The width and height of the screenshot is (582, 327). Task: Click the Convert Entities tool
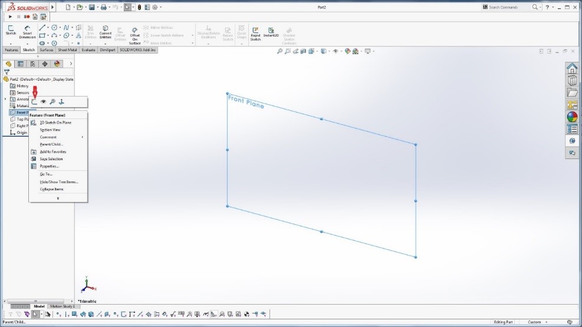(x=106, y=32)
